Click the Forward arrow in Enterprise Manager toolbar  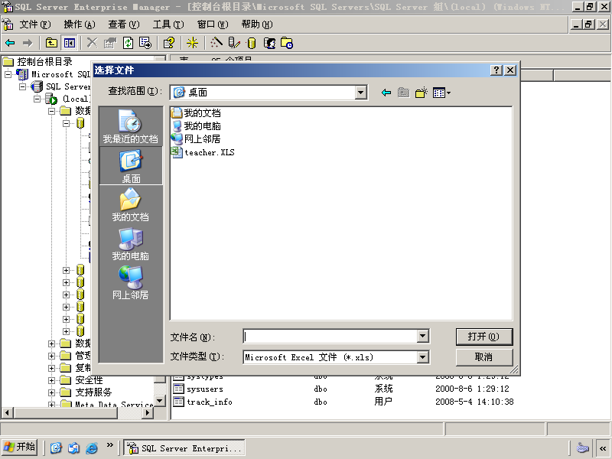click(x=28, y=43)
